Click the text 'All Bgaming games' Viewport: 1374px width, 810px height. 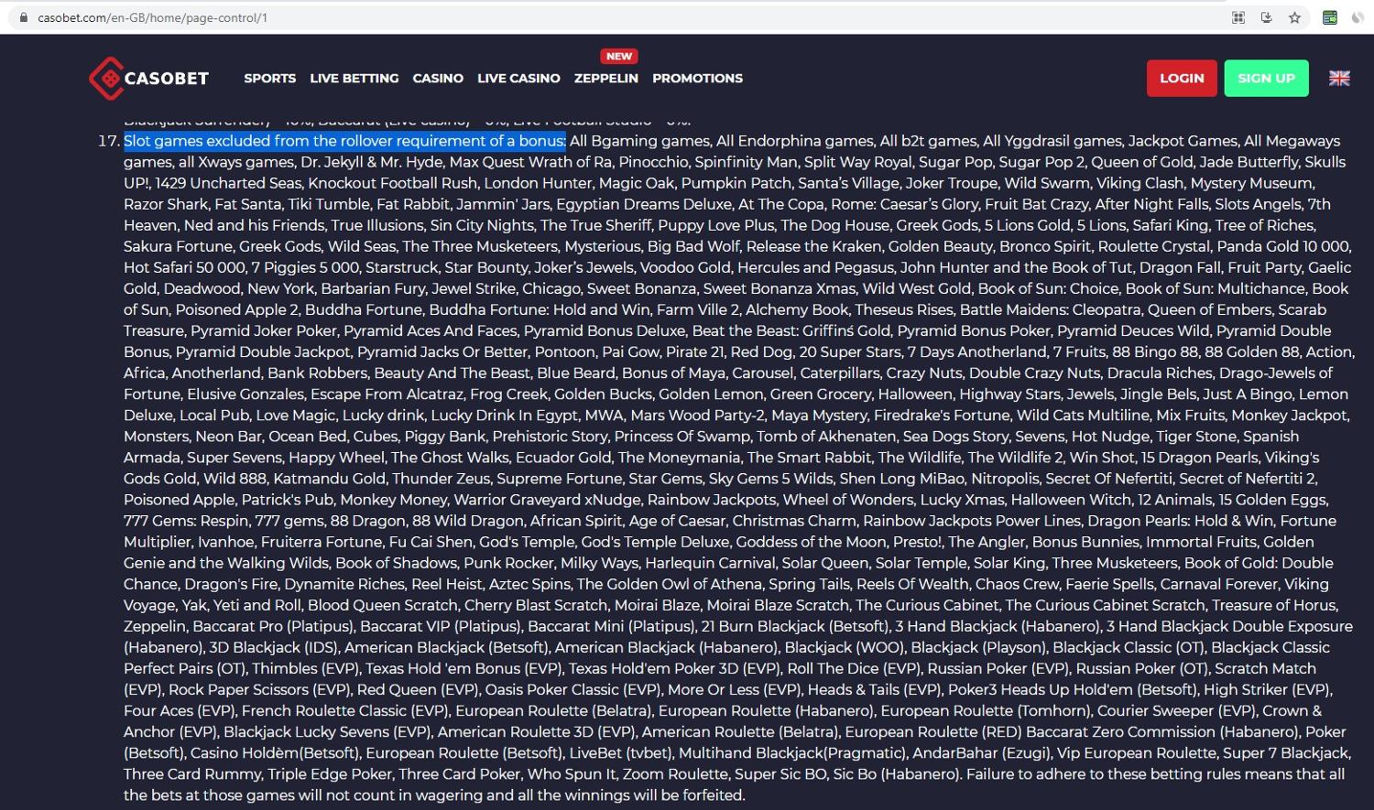639,141
